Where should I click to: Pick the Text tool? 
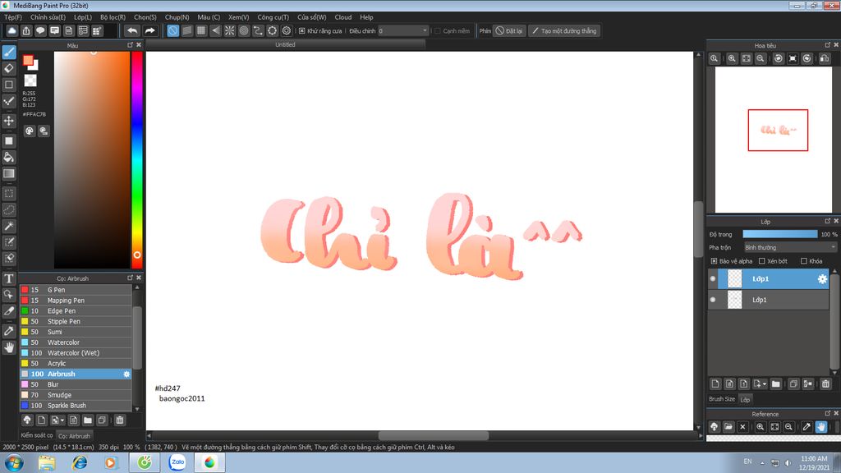pyautogui.click(x=9, y=279)
